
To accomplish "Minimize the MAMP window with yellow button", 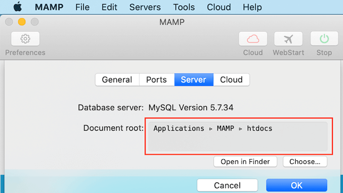I will pos(22,22).
